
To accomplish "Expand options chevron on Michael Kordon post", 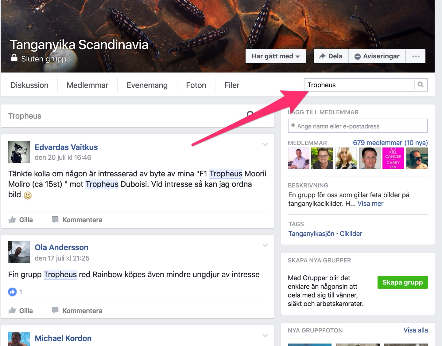I will (265, 336).
